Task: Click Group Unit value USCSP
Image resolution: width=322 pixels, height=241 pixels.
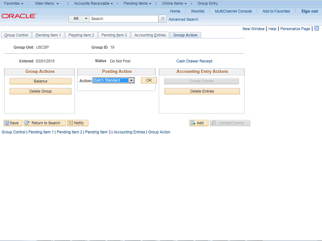Action: coord(42,47)
